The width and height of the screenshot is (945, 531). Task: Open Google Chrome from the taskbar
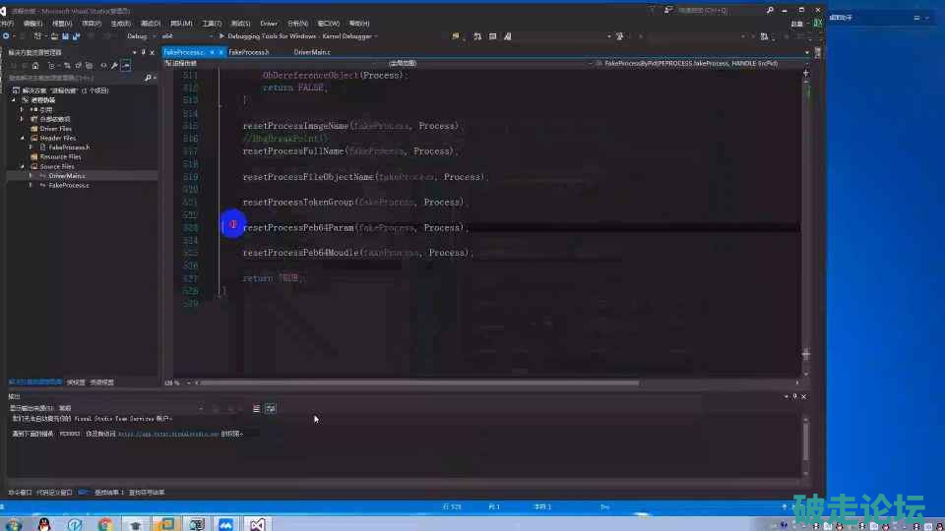click(x=105, y=524)
